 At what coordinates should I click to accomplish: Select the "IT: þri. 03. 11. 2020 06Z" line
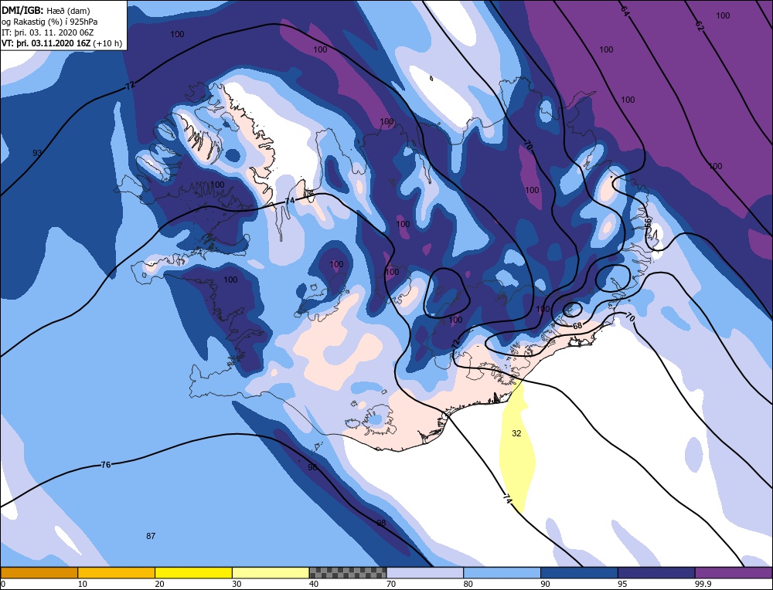click(x=47, y=32)
